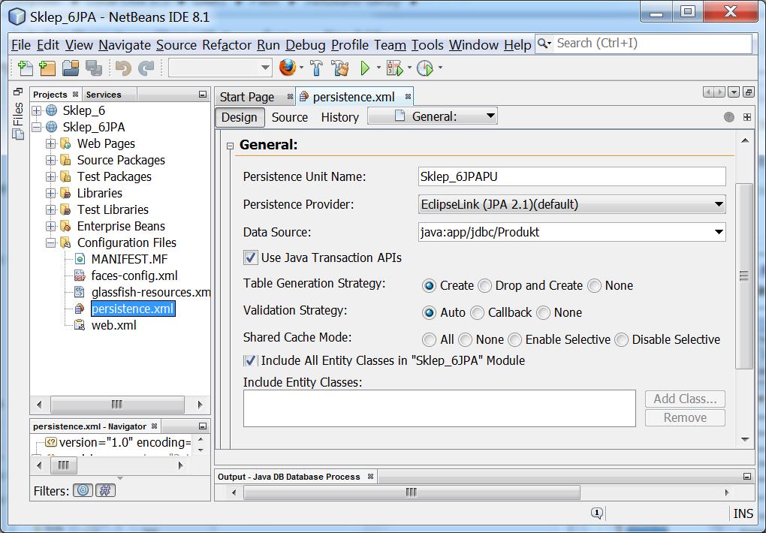Click the split editor plus icon
This screenshot has height=533, width=766.
[747, 117]
